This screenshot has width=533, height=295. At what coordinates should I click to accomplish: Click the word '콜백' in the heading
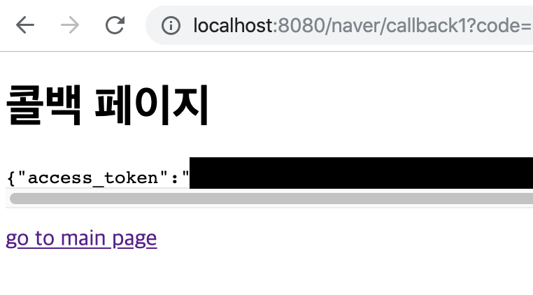[x=44, y=106]
